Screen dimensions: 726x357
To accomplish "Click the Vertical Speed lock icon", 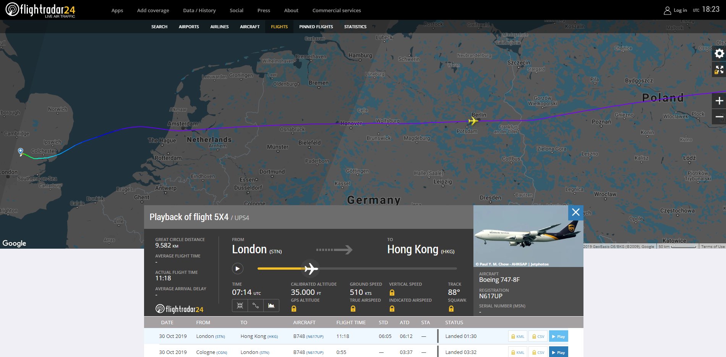I will (392, 293).
